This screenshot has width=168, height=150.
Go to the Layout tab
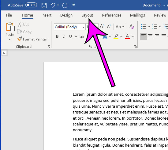[87, 15]
